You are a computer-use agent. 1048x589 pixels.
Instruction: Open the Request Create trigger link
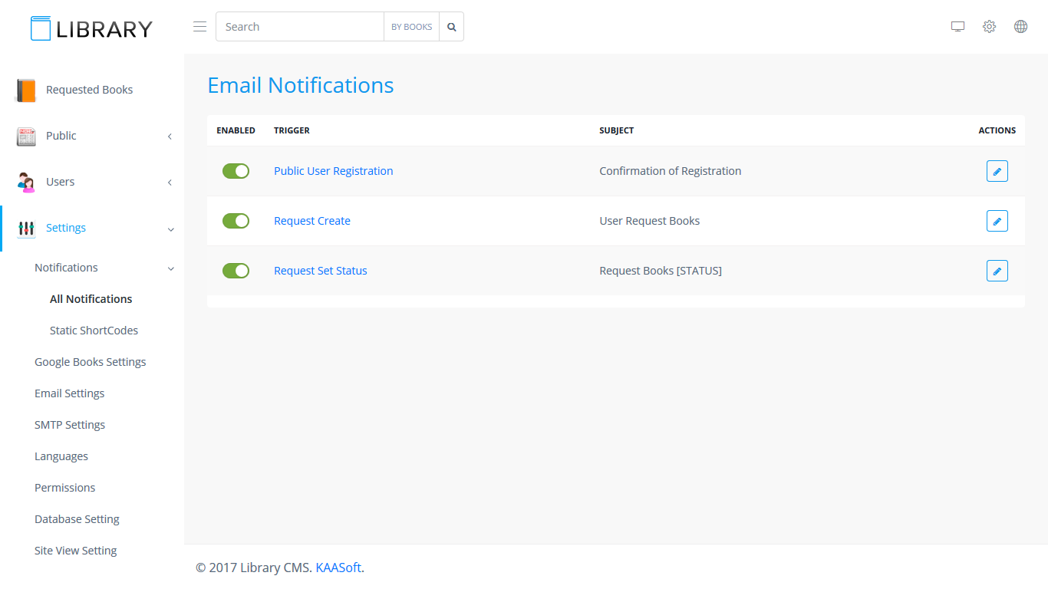click(x=312, y=221)
